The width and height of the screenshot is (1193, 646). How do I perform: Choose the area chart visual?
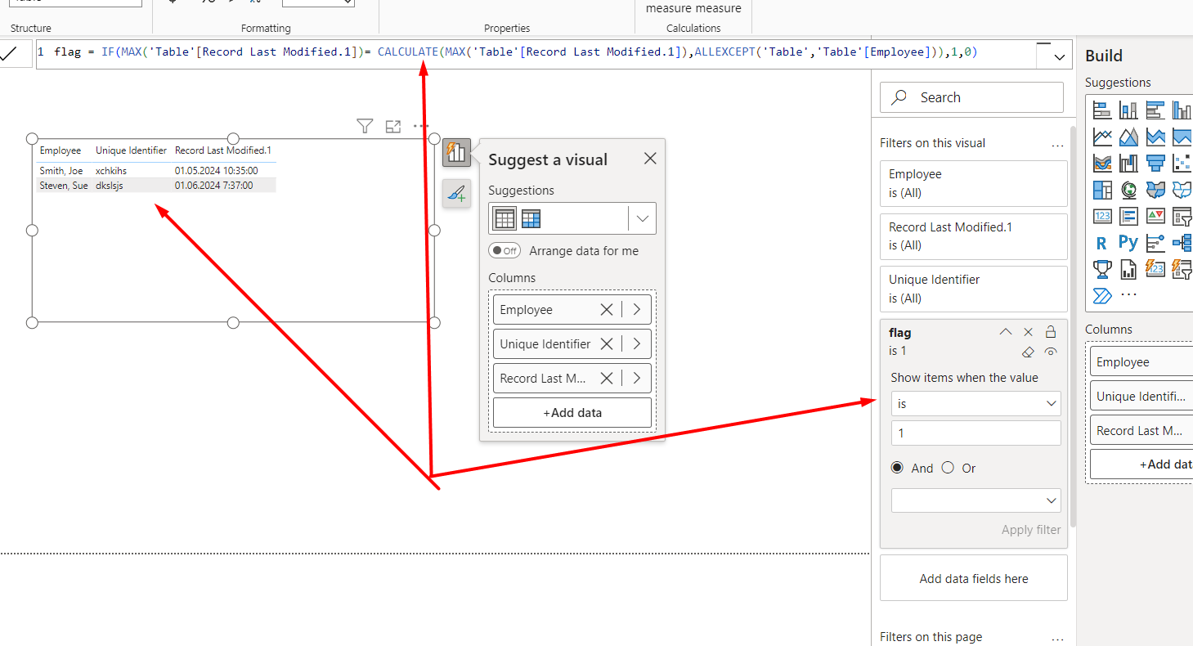1128,137
